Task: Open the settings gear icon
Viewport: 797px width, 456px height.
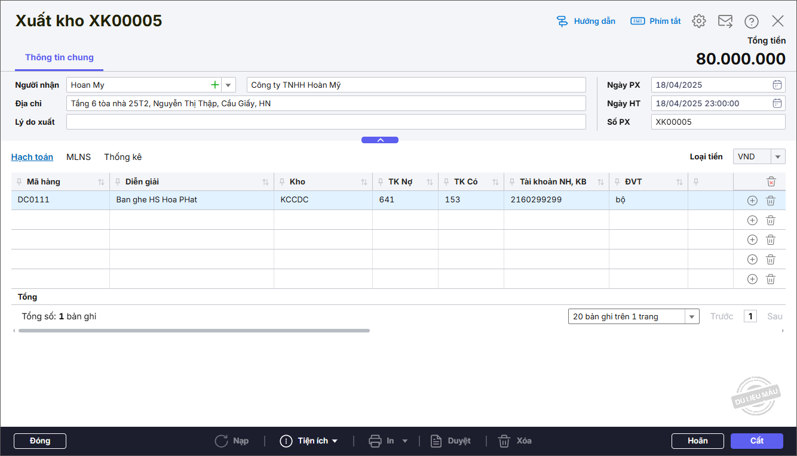Action: pyautogui.click(x=698, y=21)
